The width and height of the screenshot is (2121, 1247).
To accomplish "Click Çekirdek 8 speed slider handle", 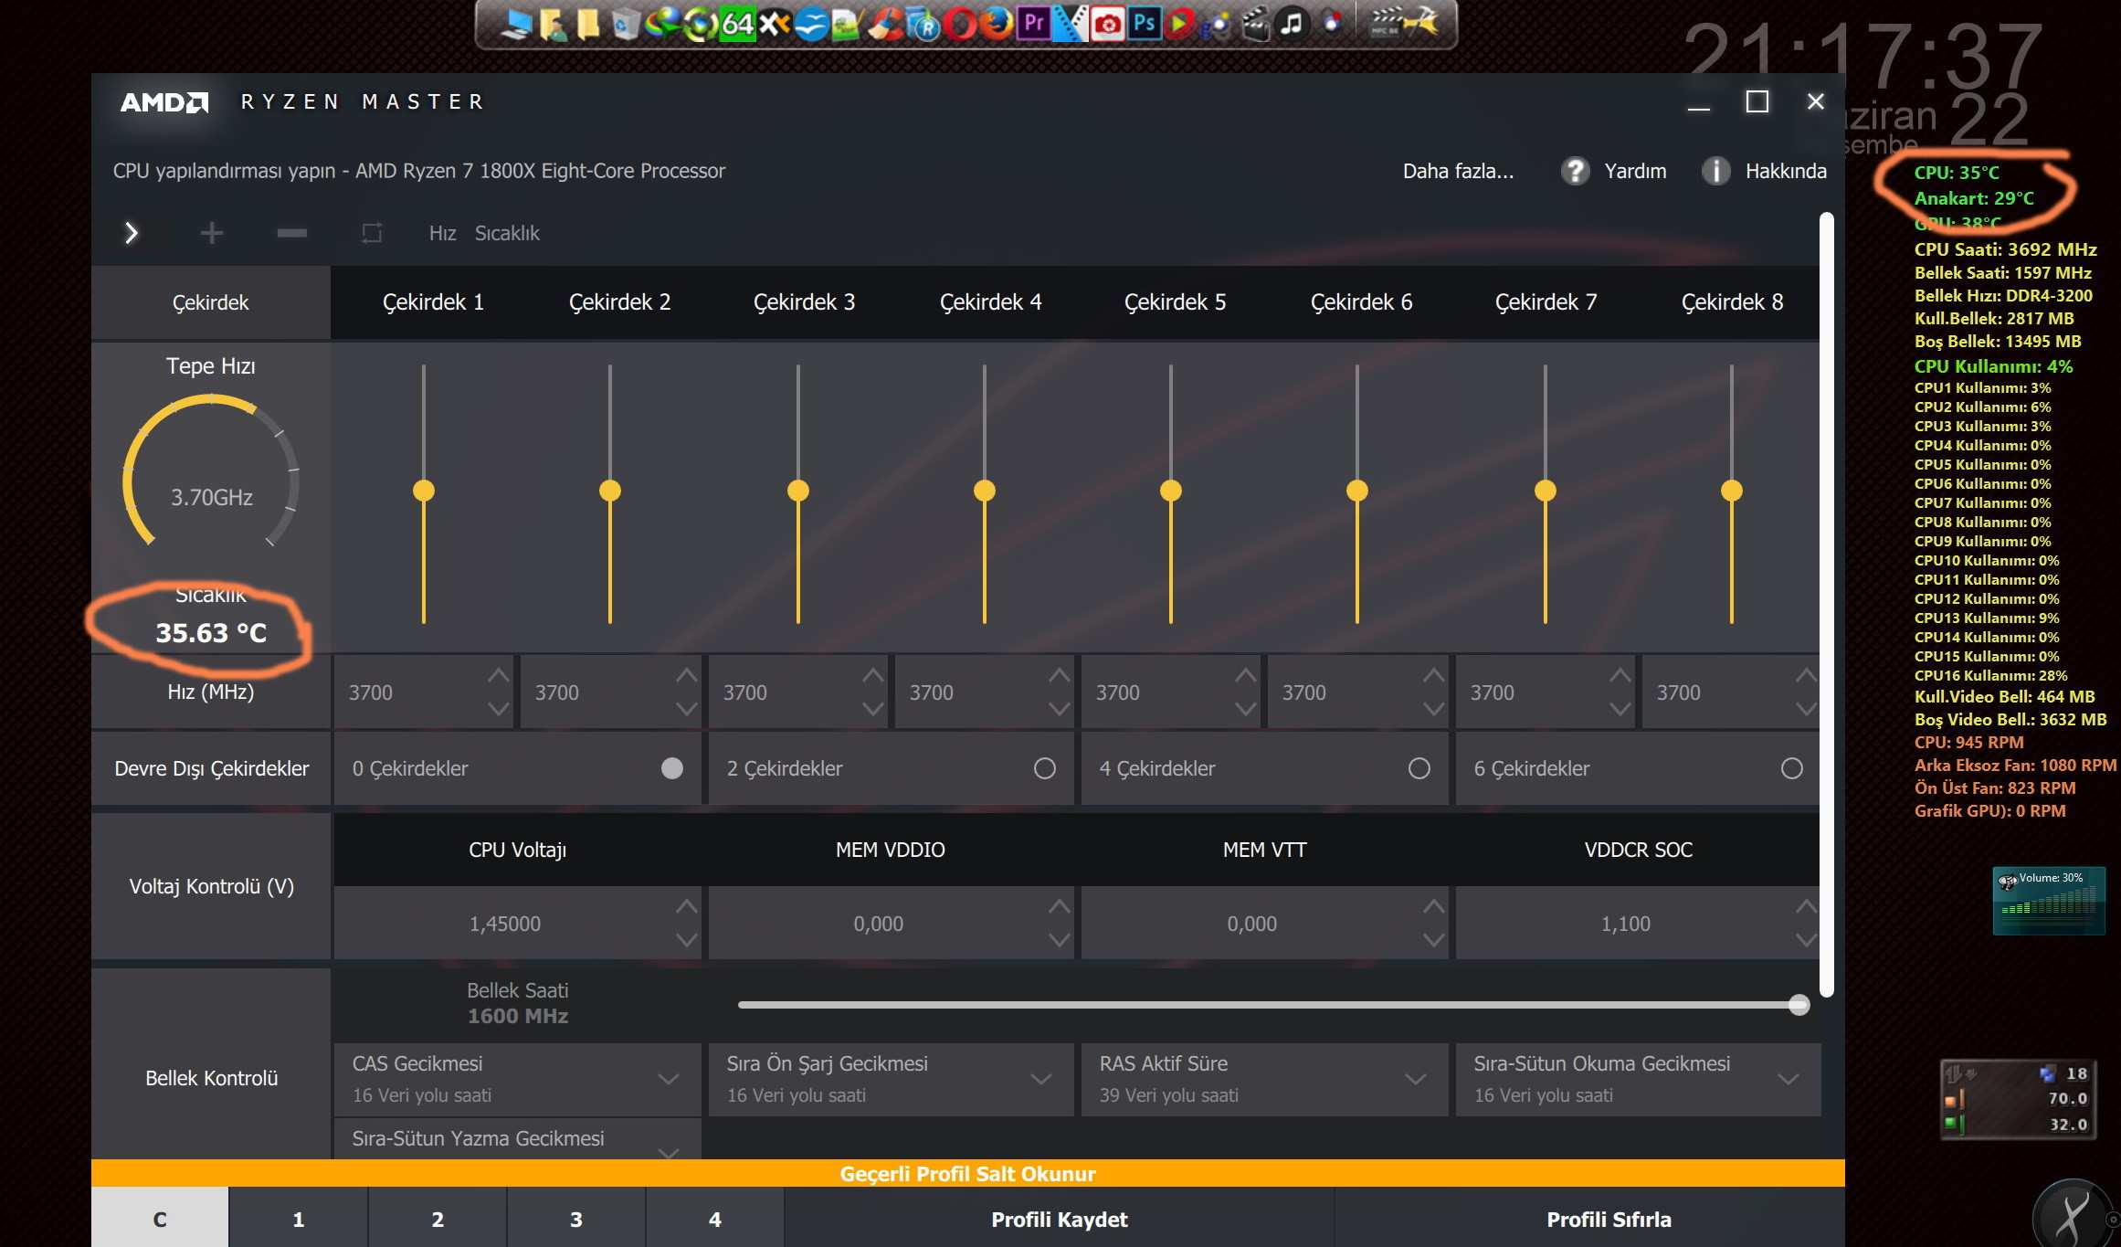I will [1732, 491].
